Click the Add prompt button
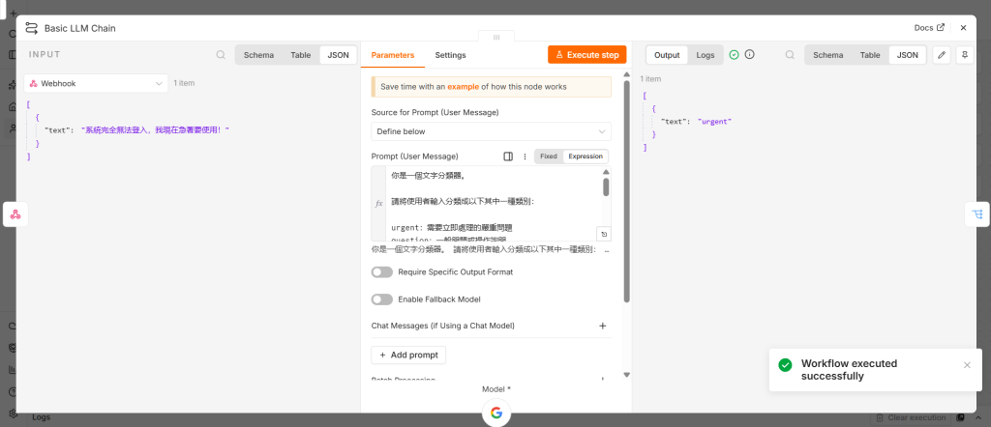The width and height of the screenshot is (991, 427). point(409,356)
